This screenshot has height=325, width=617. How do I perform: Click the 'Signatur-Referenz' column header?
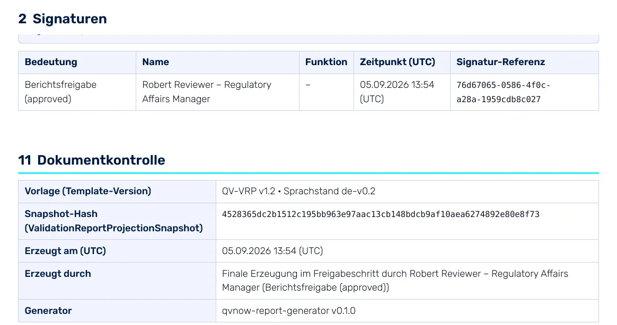[x=500, y=62]
